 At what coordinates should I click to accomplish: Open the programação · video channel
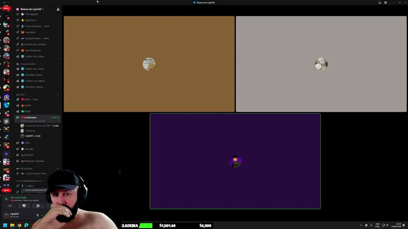coord(38,38)
